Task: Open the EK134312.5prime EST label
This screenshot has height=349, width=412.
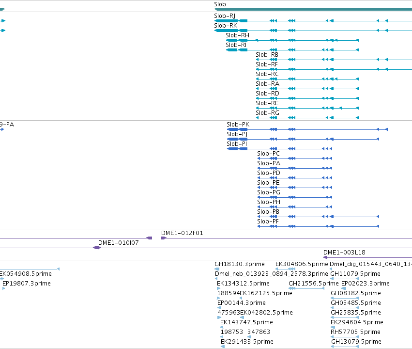Action: [244, 284]
